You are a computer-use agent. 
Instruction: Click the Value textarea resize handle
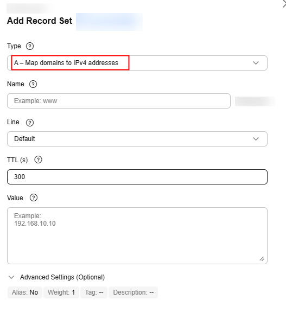262,259
